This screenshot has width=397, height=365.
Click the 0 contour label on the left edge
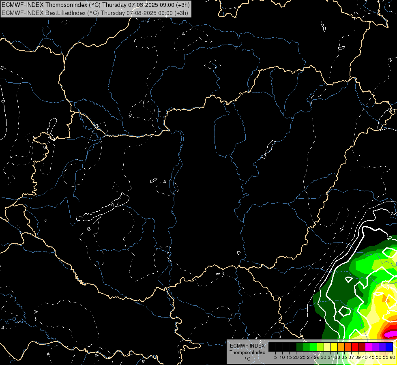coord(3,101)
